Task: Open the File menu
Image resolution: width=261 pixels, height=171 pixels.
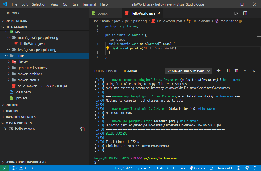Action: pos(15,4)
